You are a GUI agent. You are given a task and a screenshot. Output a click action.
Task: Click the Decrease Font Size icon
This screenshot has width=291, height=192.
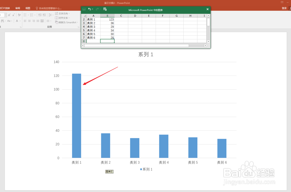click(14, 15)
